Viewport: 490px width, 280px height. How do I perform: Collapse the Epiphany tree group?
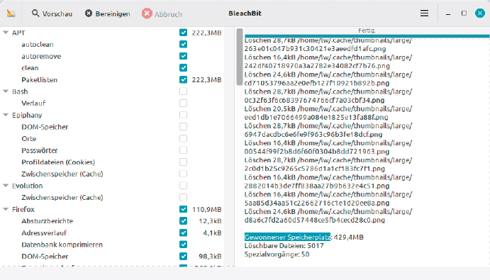6,115
